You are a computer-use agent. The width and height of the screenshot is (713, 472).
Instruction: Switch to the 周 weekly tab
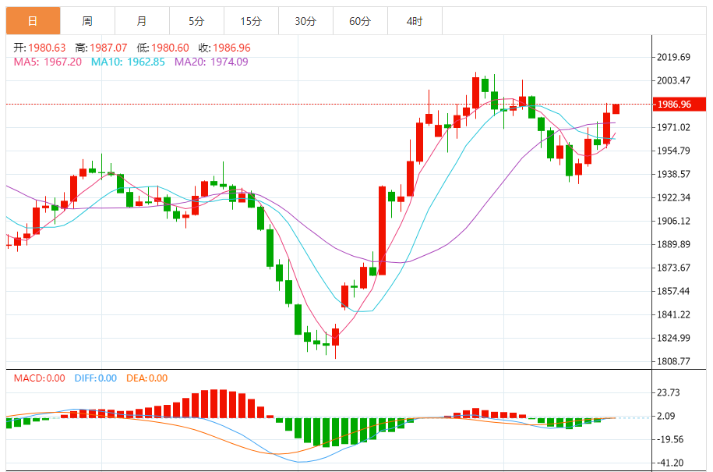click(x=87, y=21)
